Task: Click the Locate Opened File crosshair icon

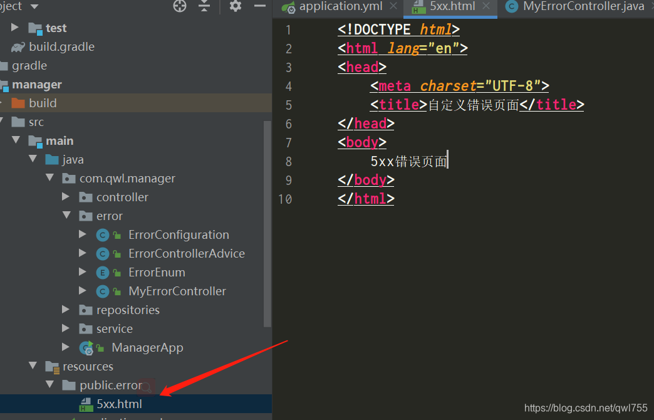Action: [x=179, y=7]
